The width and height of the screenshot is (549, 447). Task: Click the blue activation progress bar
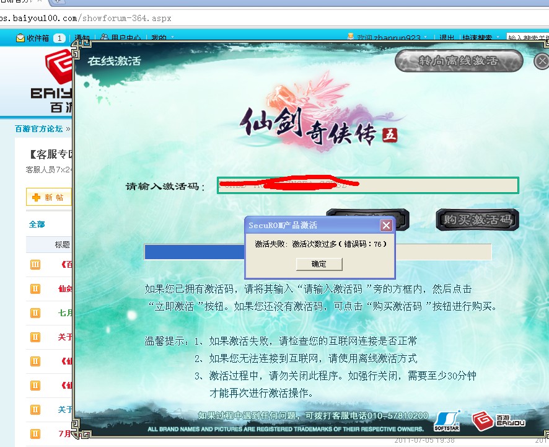195,252
